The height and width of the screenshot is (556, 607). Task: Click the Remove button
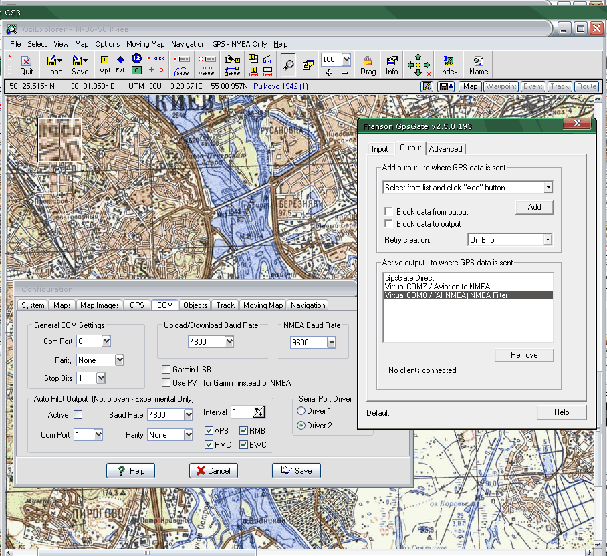(x=524, y=355)
